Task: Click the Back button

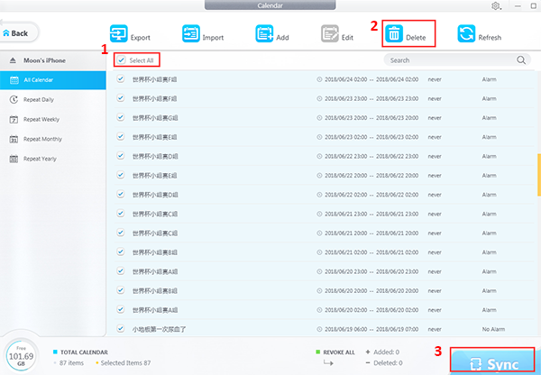Action: click(x=18, y=33)
